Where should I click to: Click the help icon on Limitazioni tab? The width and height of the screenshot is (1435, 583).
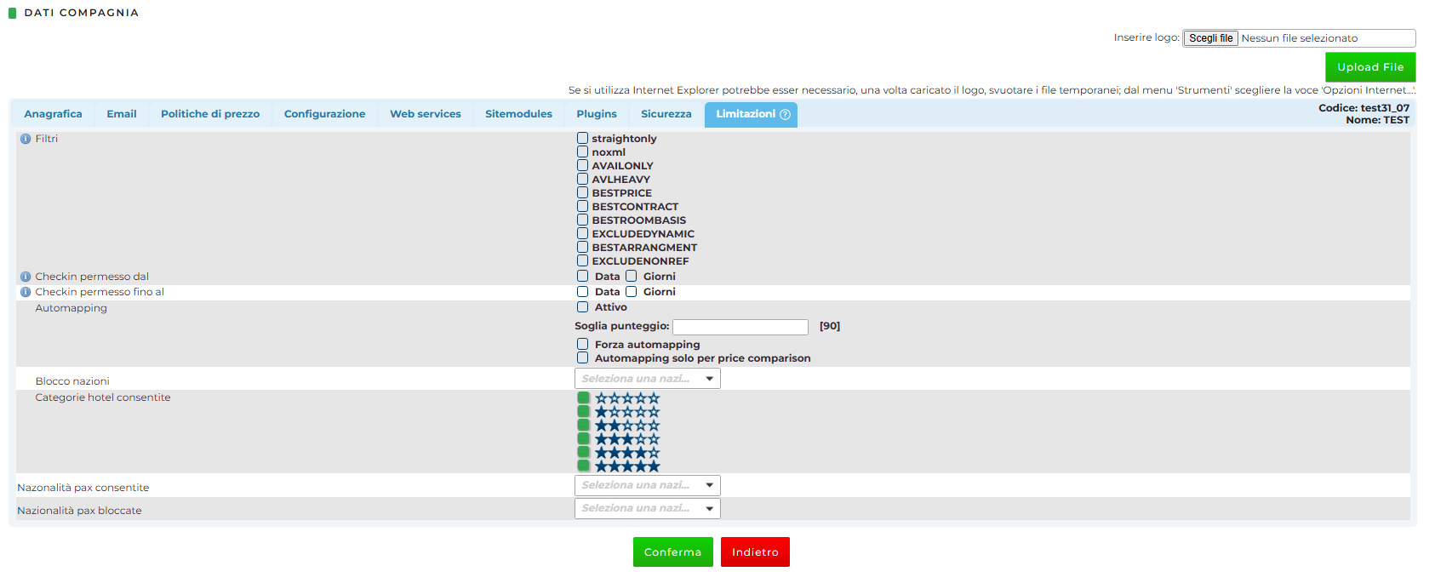click(x=785, y=115)
